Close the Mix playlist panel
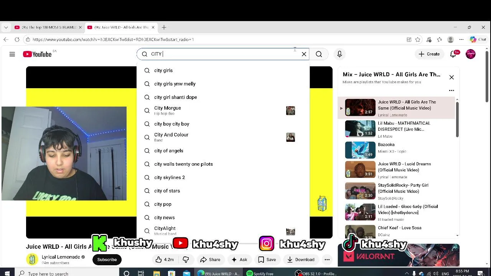 [451, 77]
